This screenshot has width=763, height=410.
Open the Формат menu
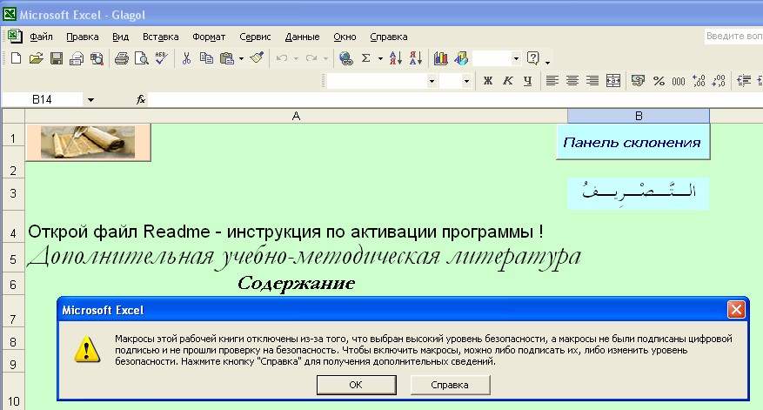[x=209, y=37]
